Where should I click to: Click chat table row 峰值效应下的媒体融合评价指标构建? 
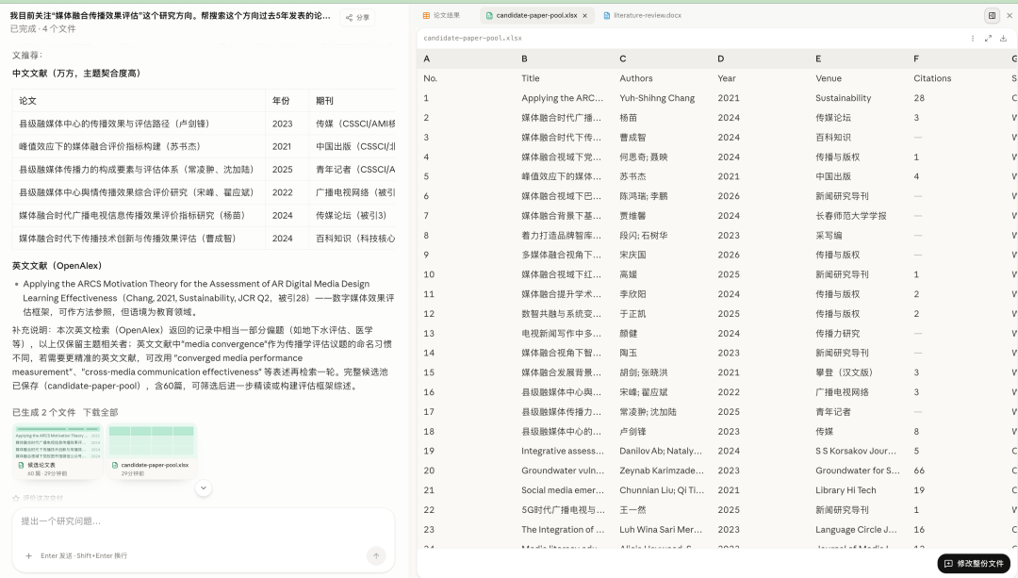pyautogui.click(x=204, y=147)
